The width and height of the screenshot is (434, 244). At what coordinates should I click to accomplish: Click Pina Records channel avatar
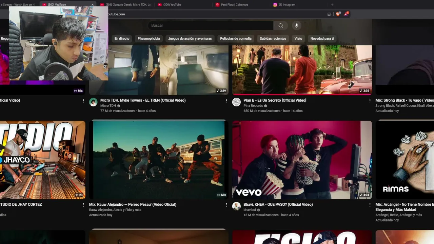tap(236, 102)
